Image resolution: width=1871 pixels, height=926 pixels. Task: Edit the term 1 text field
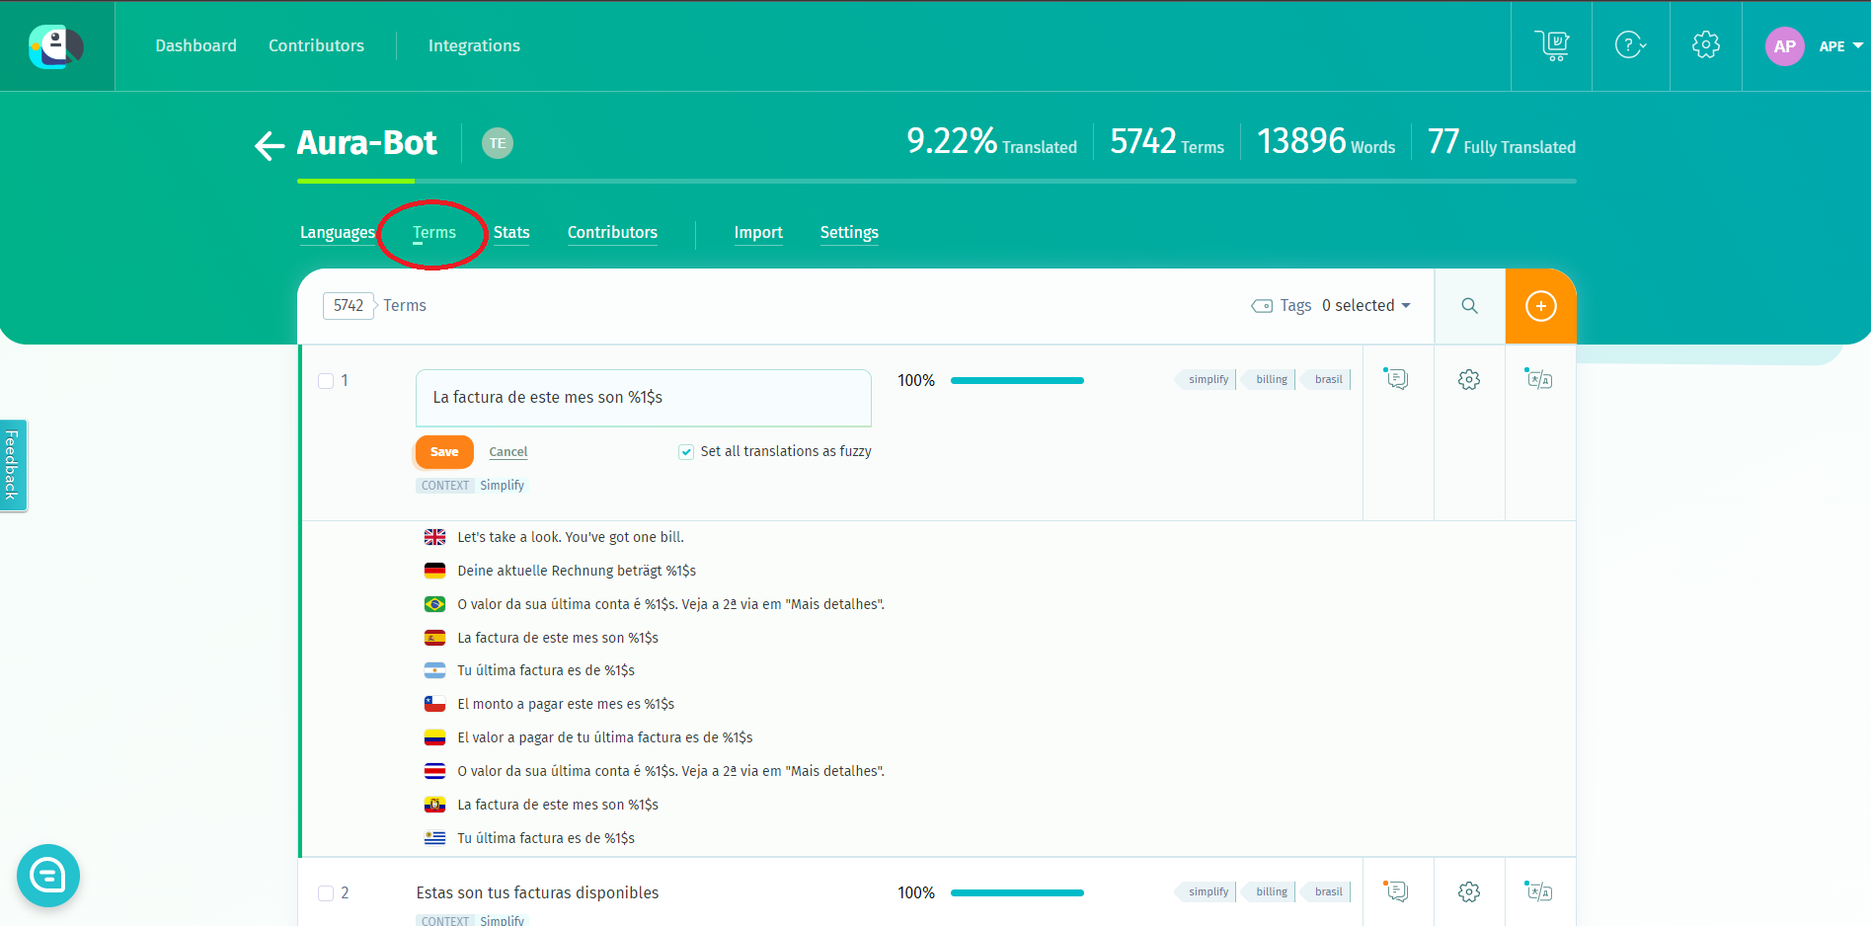point(644,398)
